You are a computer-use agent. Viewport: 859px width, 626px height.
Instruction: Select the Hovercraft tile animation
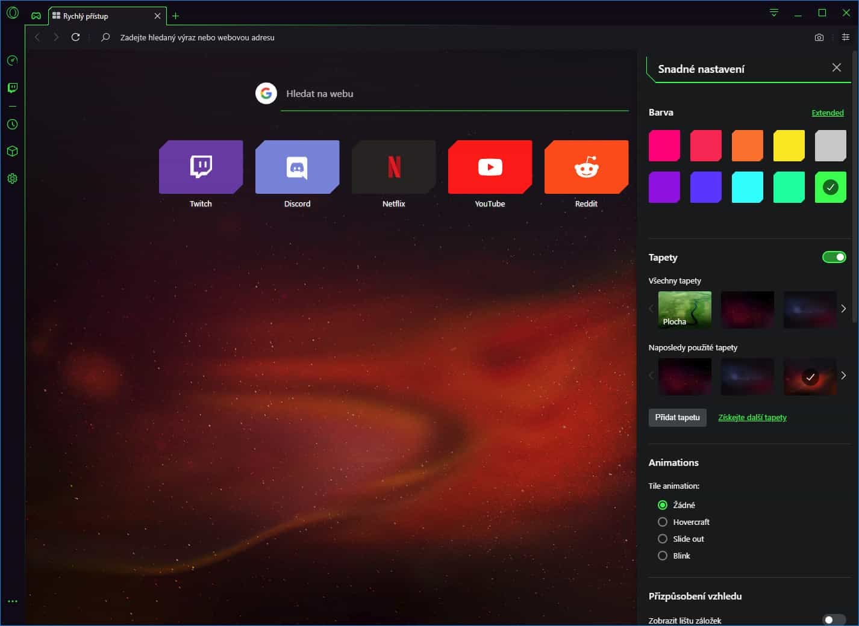pyautogui.click(x=663, y=522)
